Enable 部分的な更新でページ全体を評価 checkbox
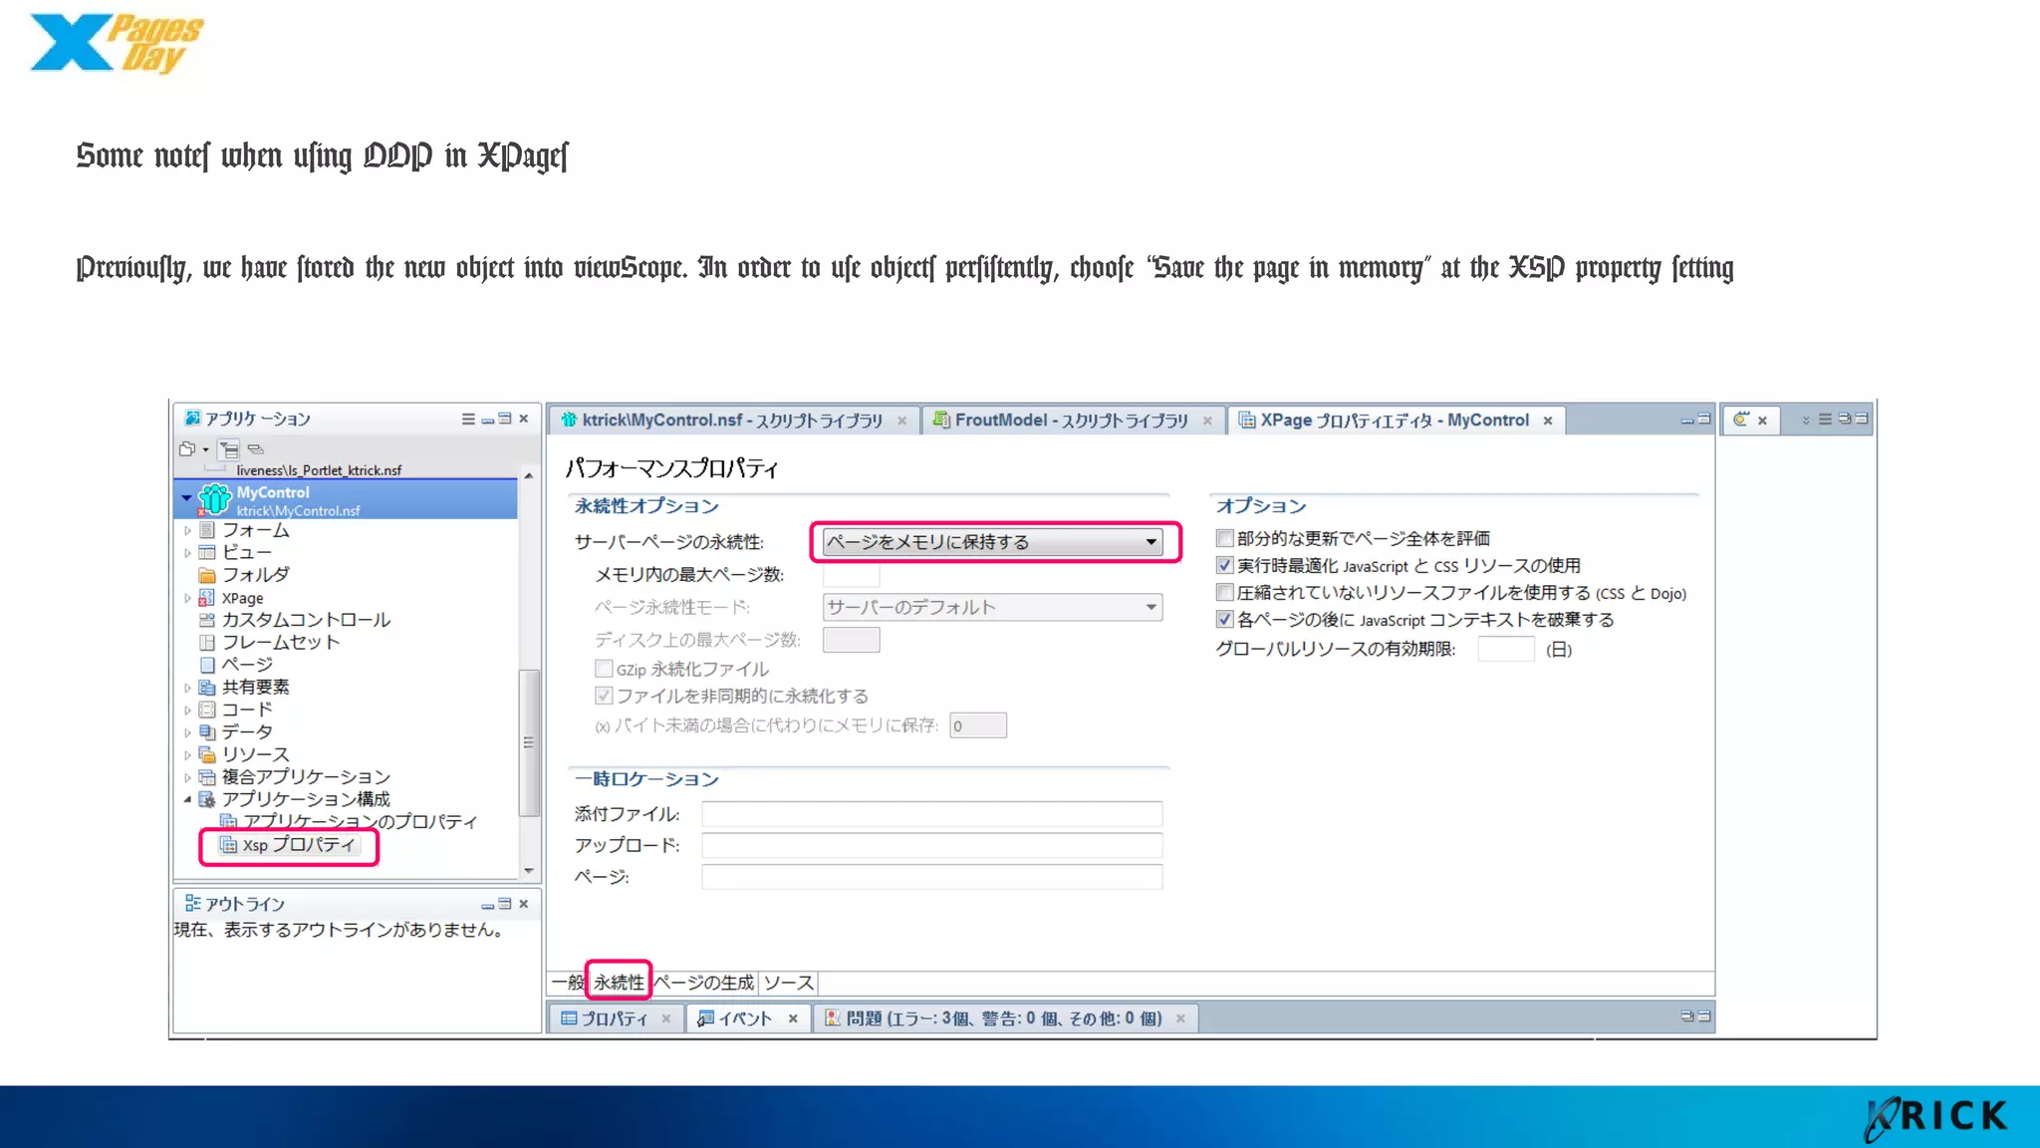 [x=1225, y=538]
